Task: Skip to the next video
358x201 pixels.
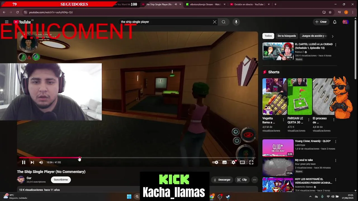Action: click(32, 162)
